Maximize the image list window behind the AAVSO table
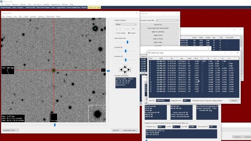 pyautogui.click(x=234, y=29)
